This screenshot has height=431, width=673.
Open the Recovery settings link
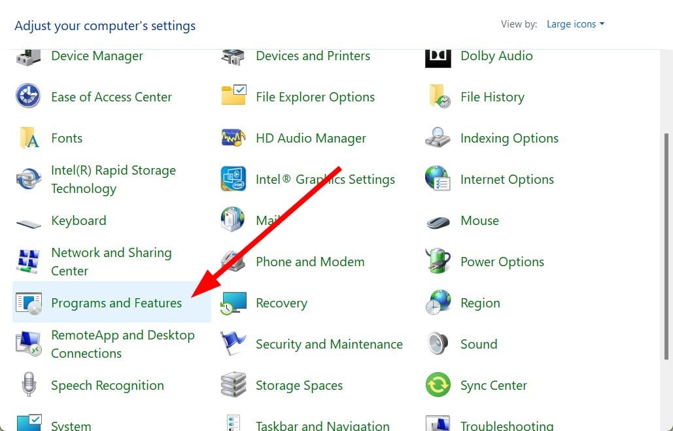tap(281, 303)
